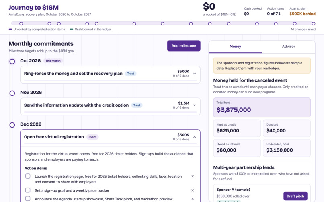Click the Oct 2026 timeline circle
324x202 pixels.
[x=12, y=62]
